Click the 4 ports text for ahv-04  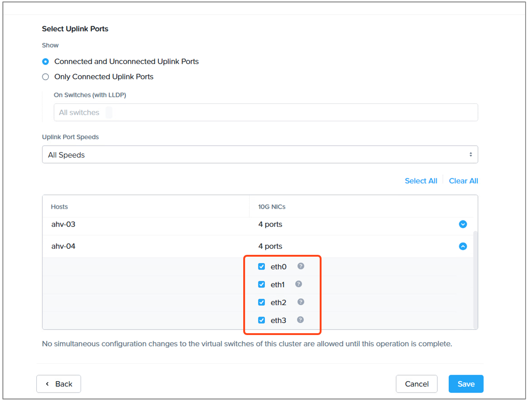pos(270,247)
